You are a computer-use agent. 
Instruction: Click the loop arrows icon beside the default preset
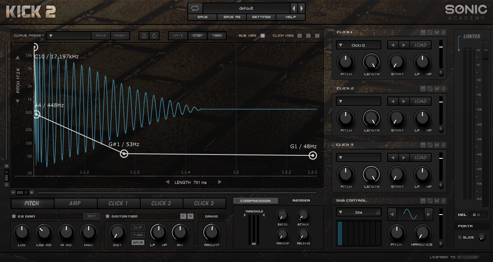(x=195, y=8)
